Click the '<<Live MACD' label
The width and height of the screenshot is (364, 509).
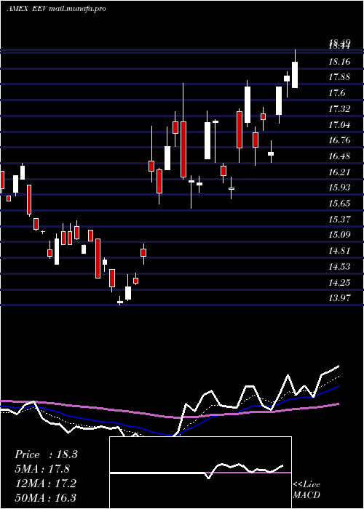[306, 489]
